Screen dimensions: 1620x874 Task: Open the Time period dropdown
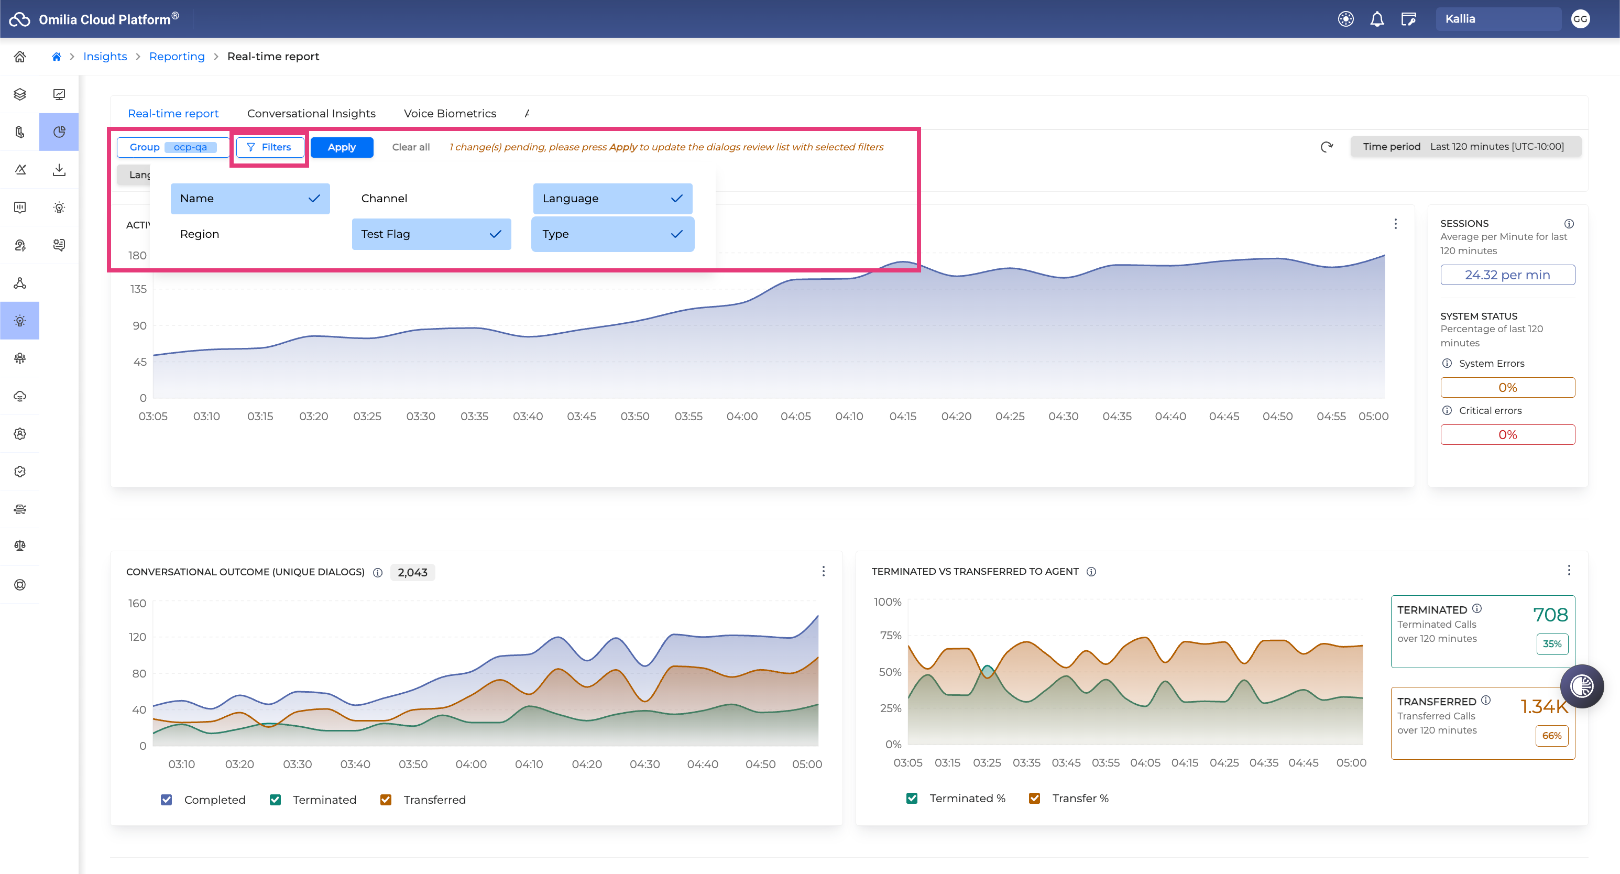click(1465, 147)
